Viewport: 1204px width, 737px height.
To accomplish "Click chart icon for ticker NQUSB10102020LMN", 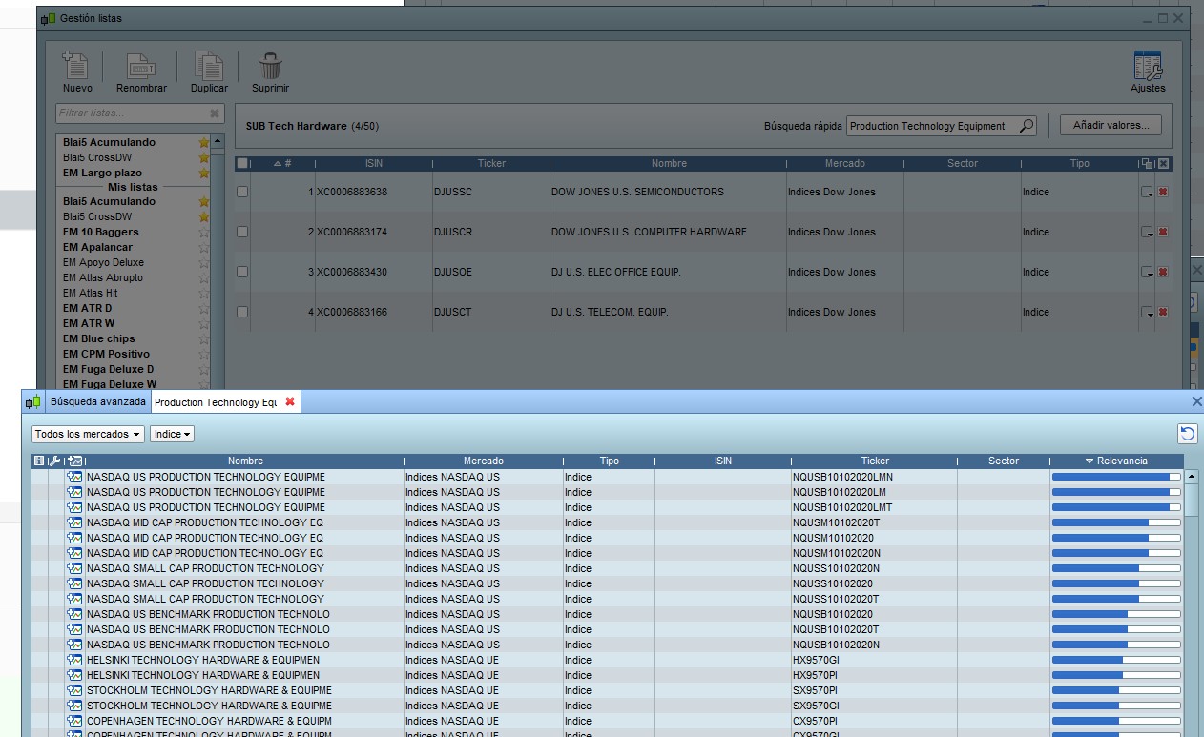I will click(x=74, y=477).
